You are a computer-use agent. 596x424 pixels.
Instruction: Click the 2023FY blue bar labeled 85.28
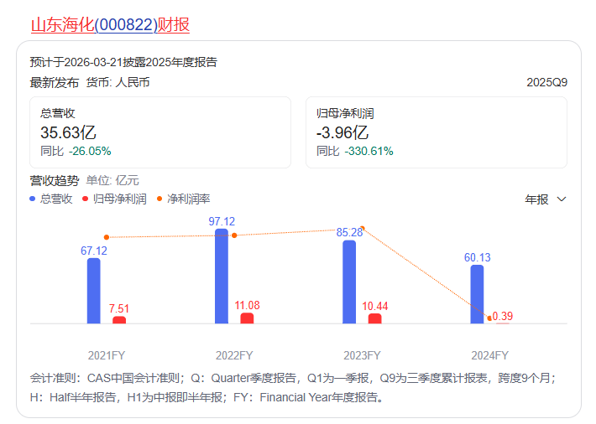pos(349,282)
